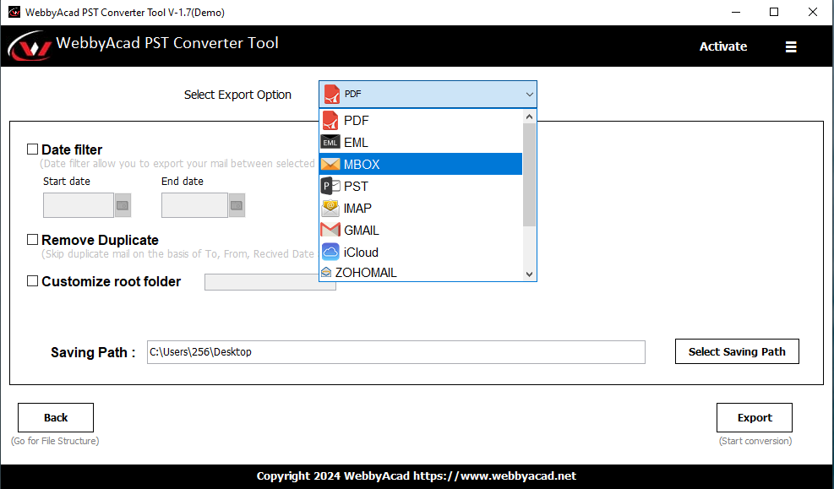Click the PST Outlook icon

click(330, 186)
